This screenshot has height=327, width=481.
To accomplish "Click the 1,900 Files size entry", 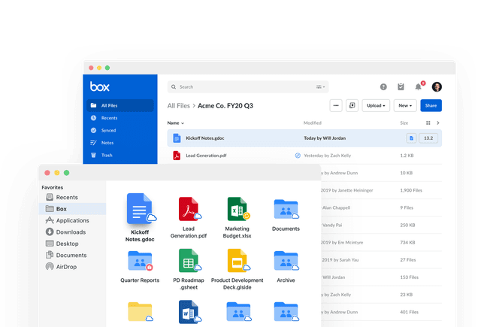I will [411, 190].
